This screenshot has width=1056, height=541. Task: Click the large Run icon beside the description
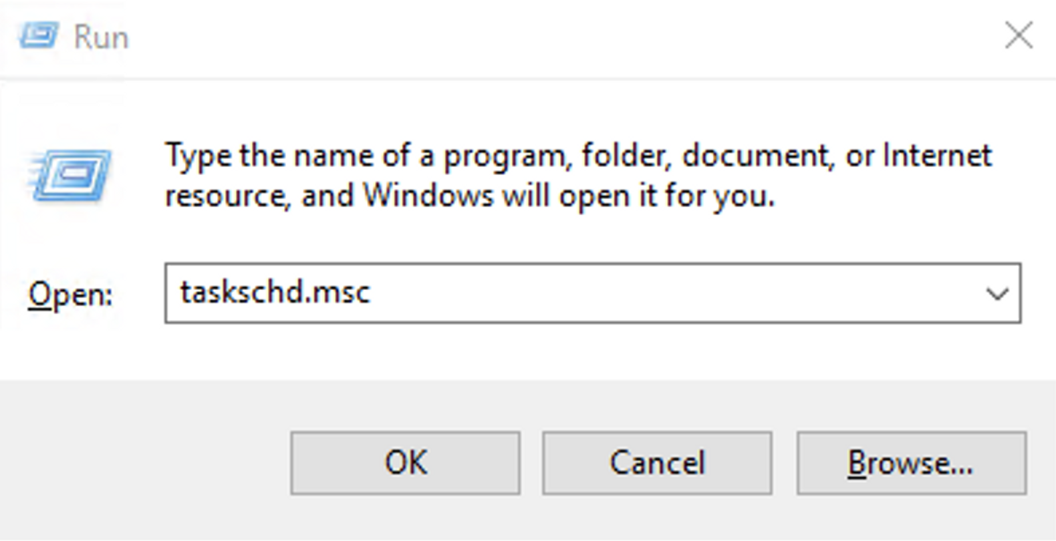tap(70, 175)
